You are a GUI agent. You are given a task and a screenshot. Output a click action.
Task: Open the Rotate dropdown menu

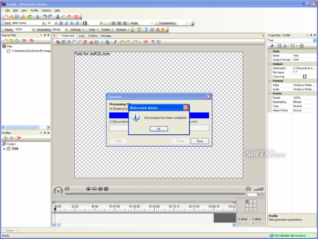(107, 30)
